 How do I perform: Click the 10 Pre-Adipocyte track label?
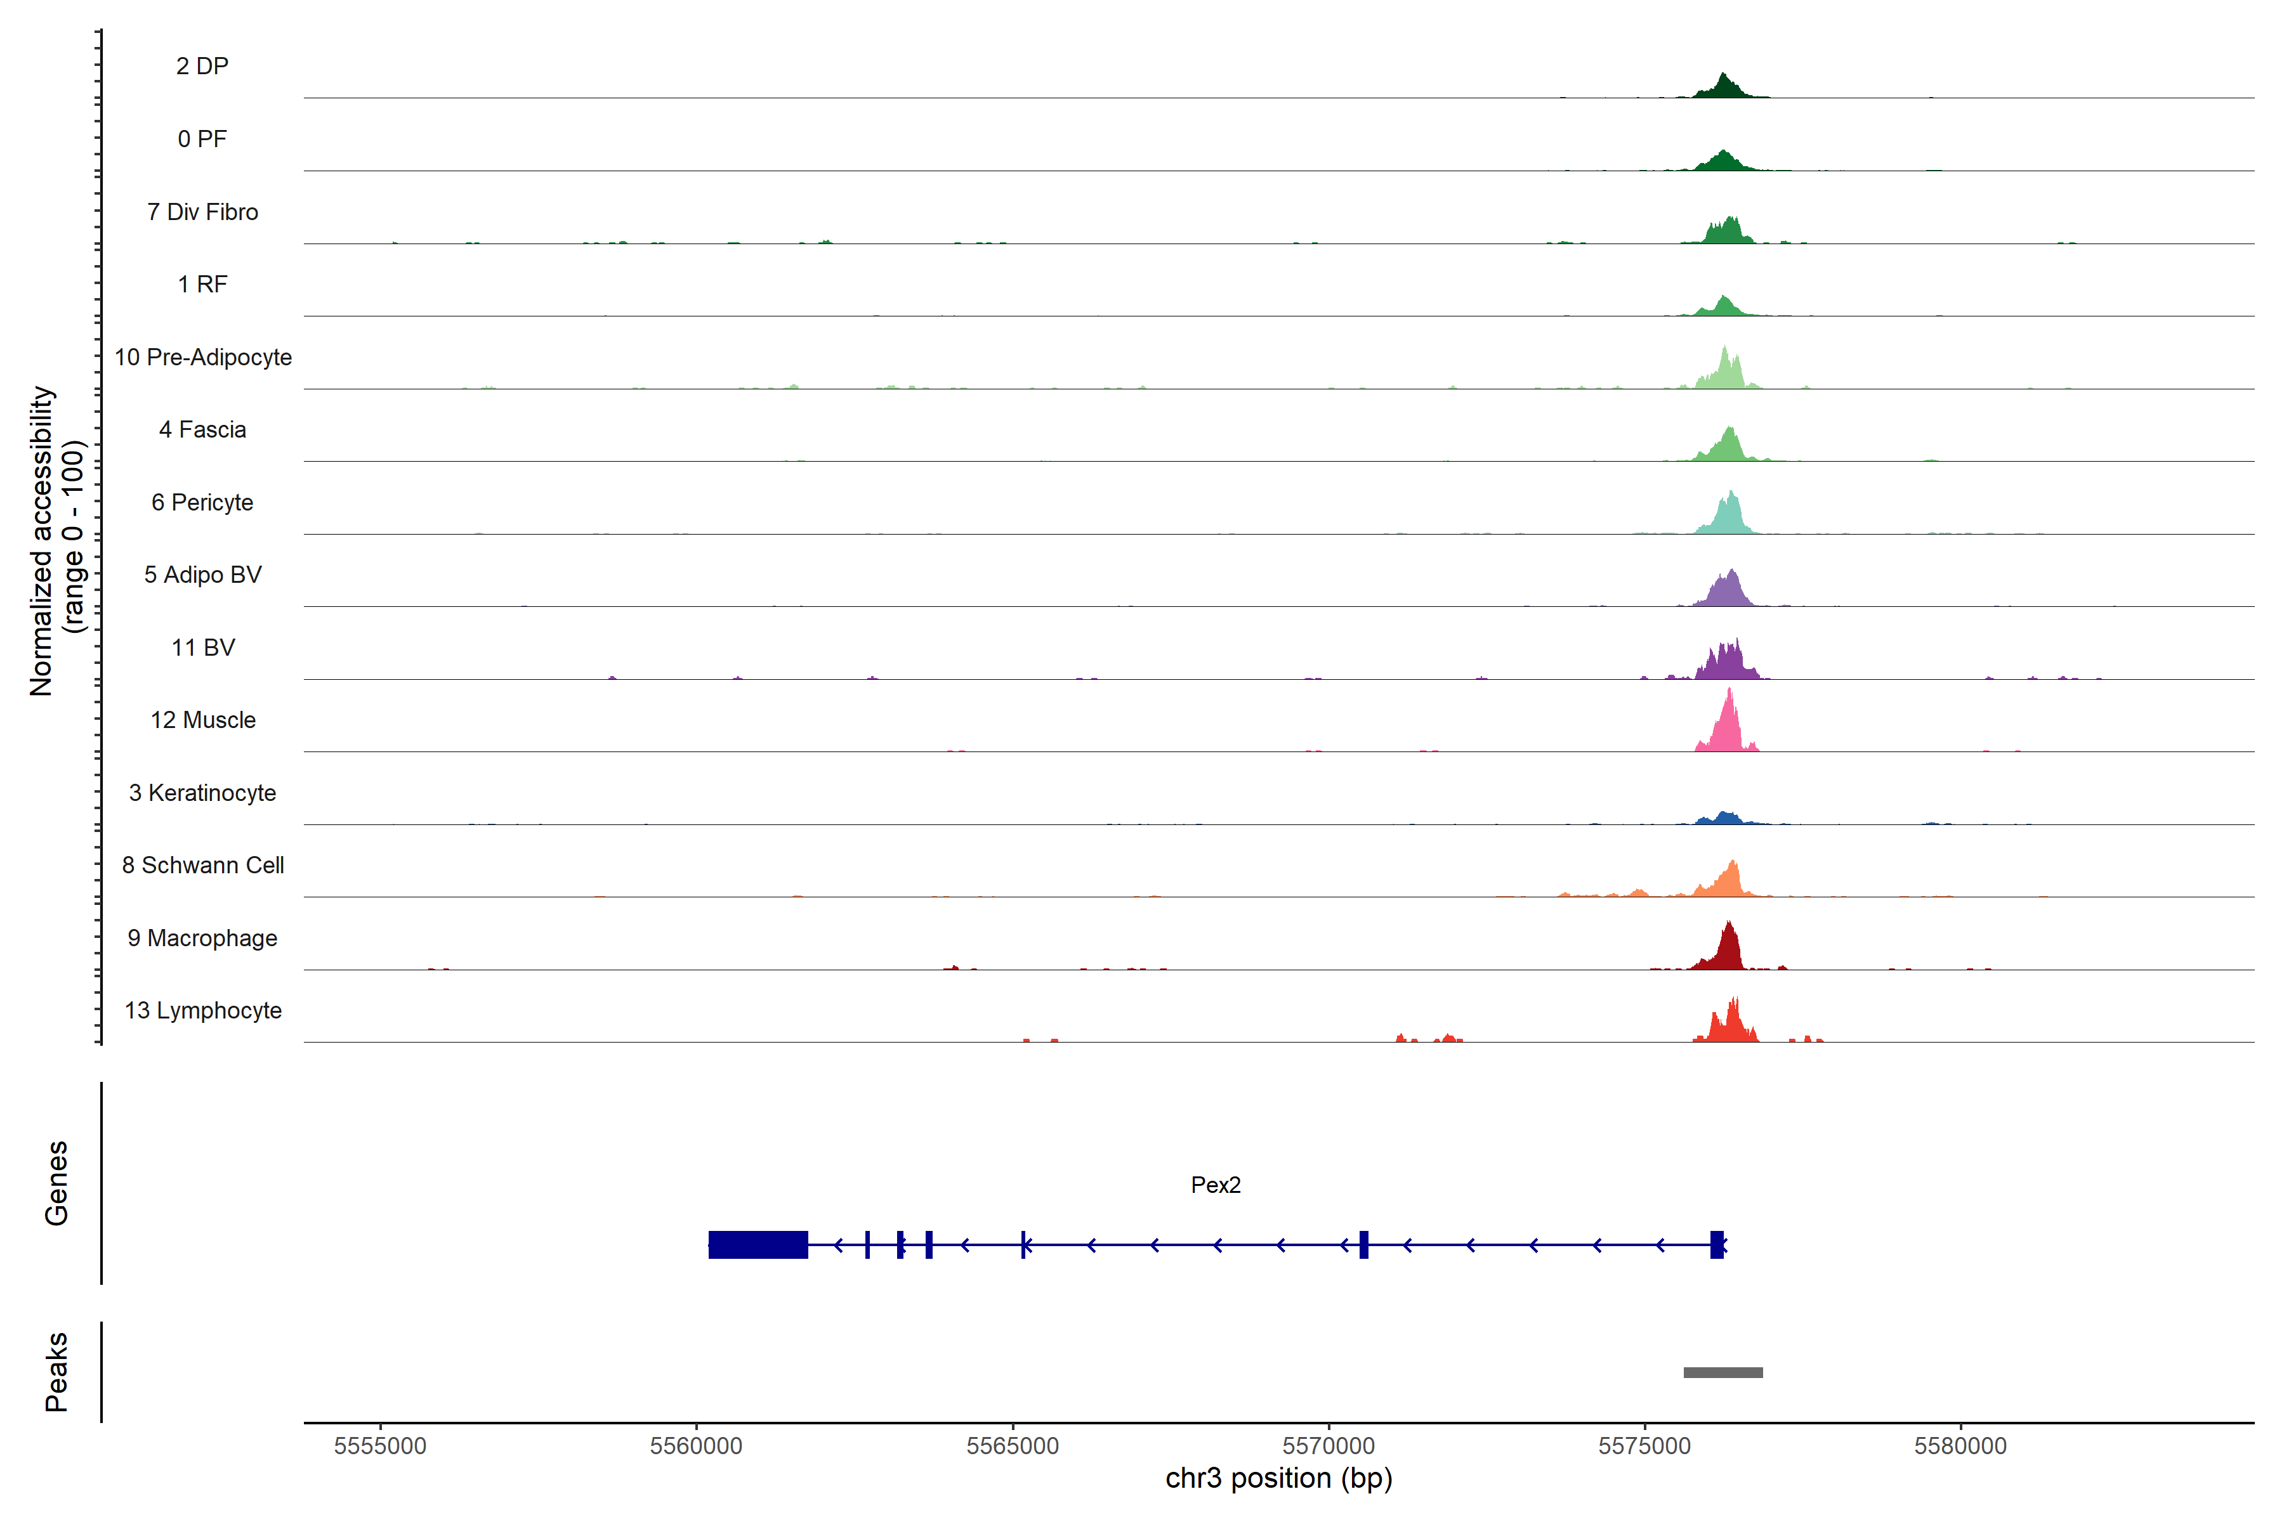click(x=203, y=357)
